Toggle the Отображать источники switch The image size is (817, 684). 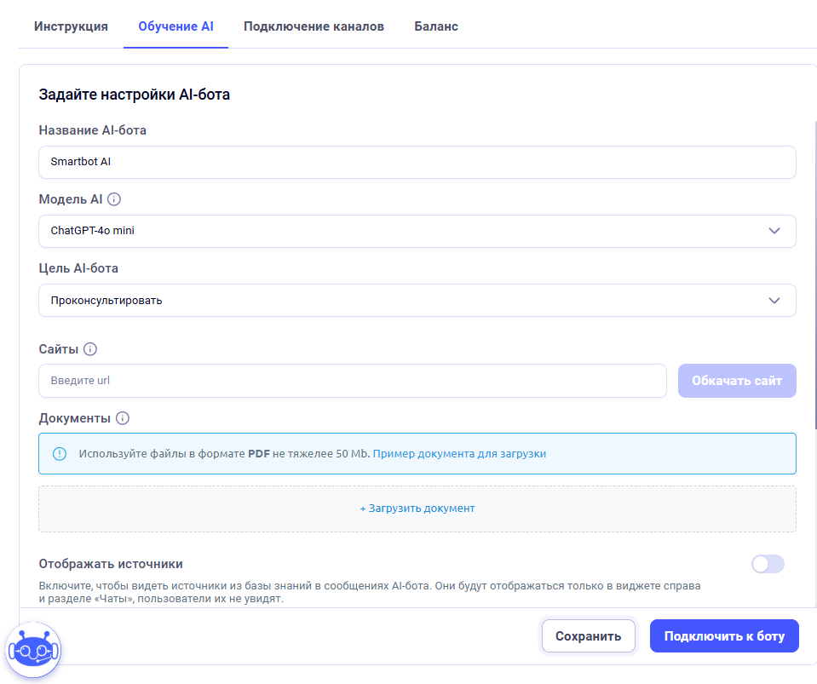tap(767, 564)
